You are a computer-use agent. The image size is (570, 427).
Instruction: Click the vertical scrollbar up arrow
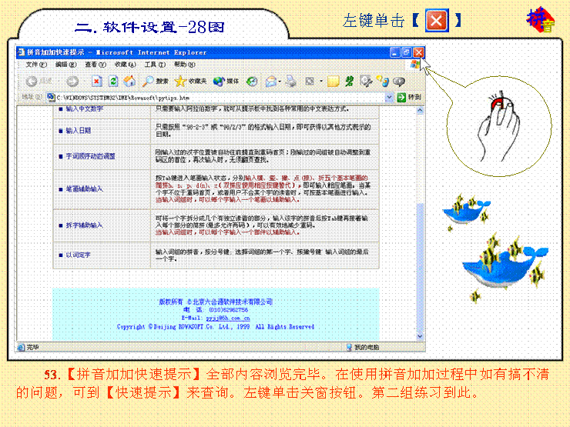420,110
